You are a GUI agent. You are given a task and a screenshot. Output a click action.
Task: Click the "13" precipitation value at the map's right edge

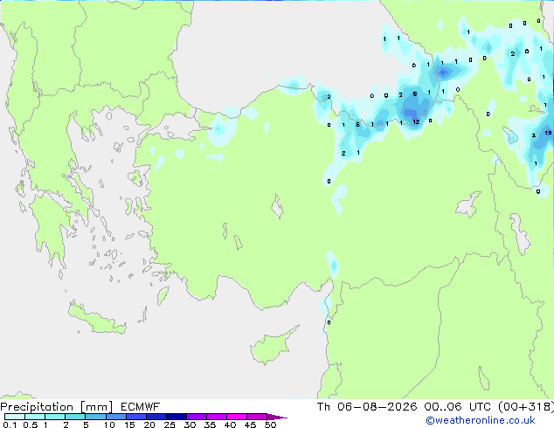click(548, 133)
